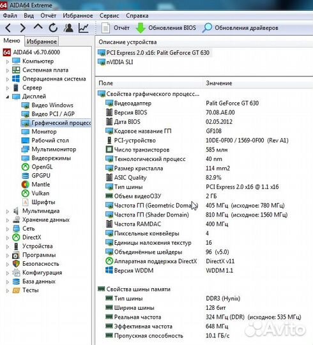
Task: Refresh the page with the circular arrow
Action: click(53, 28)
